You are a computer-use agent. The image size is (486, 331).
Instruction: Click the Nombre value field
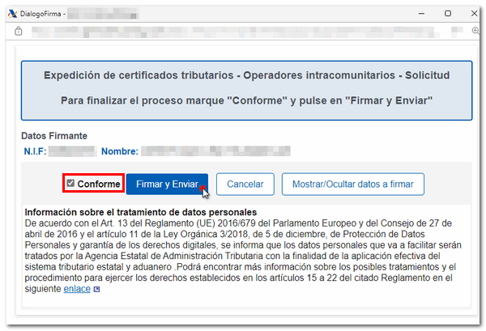pyautogui.click(x=215, y=151)
